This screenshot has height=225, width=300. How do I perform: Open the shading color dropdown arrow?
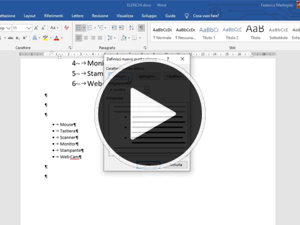coord(129,38)
